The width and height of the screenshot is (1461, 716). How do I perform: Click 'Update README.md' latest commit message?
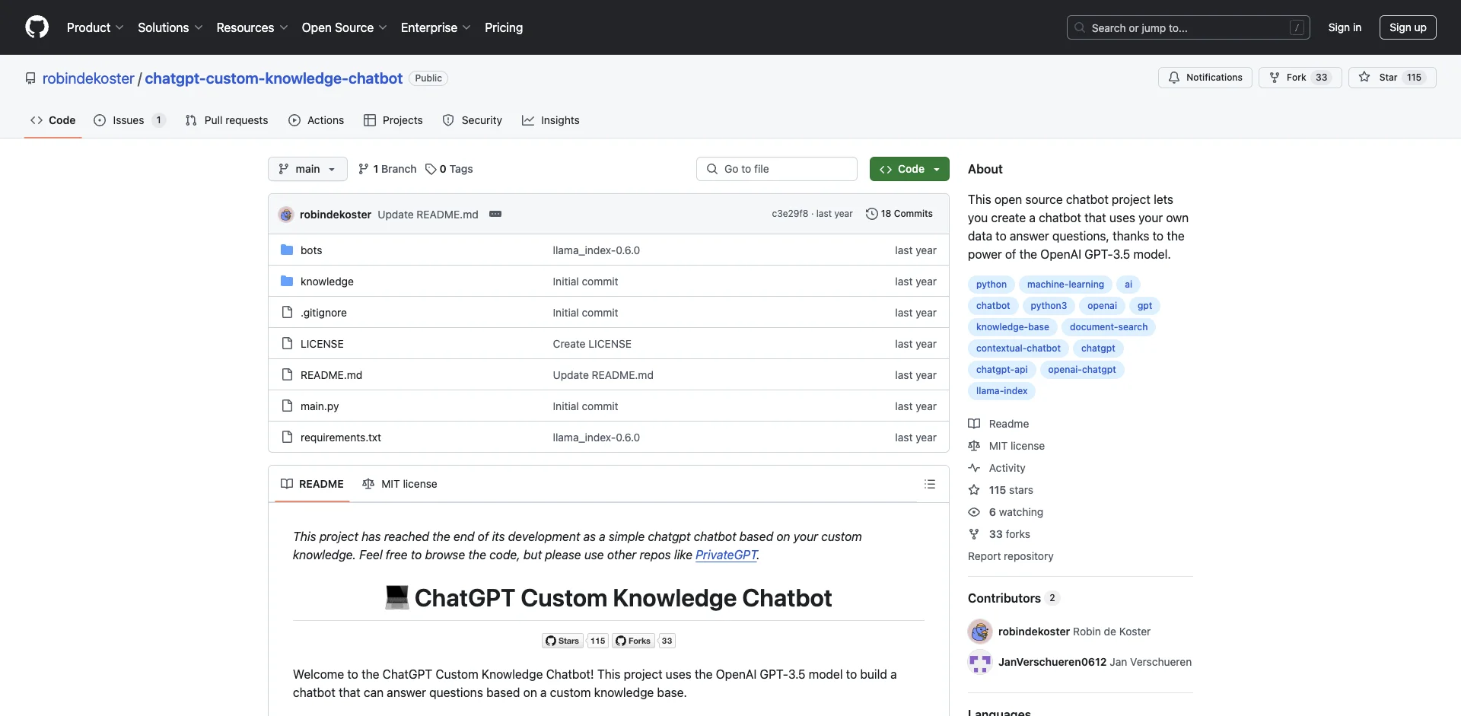[428, 215]
